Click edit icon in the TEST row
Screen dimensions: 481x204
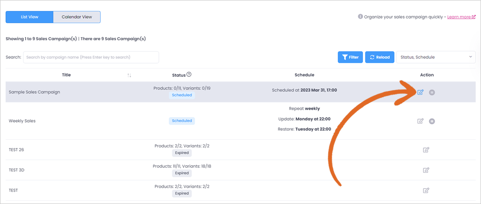(x=426, y=190)
